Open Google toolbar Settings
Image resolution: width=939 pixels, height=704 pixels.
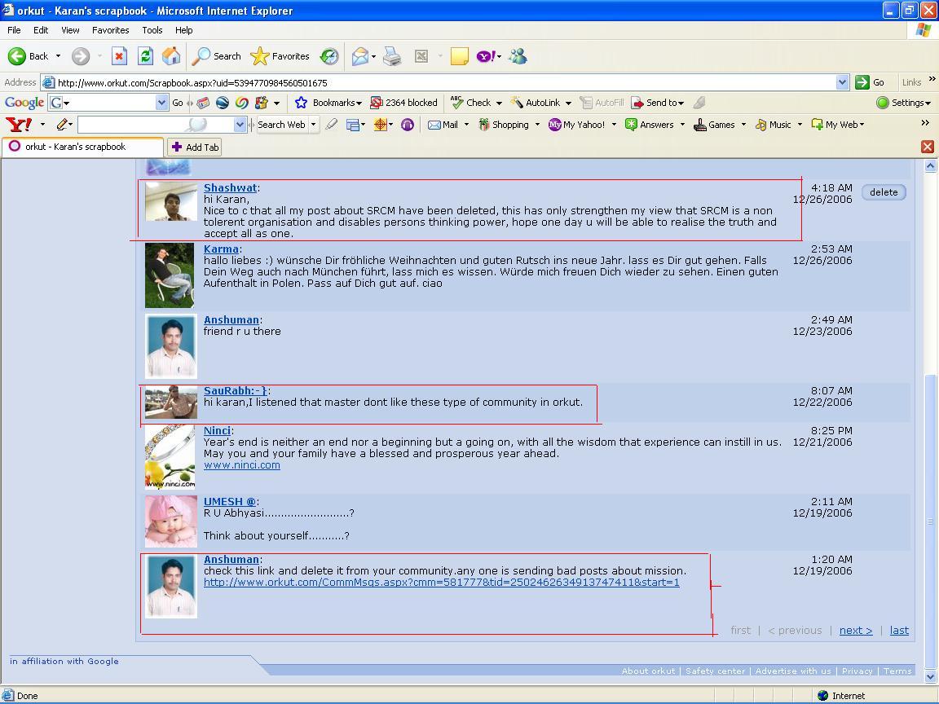tap(903, 103)
